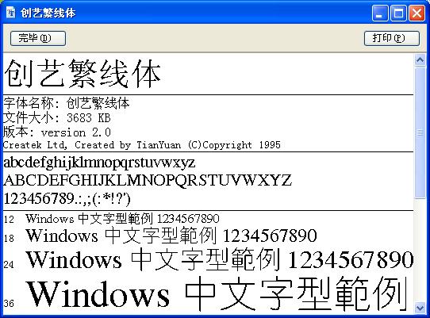Minimize the font viewer window
The height and width of the screenshot is (318, 430).
[380, 13]
